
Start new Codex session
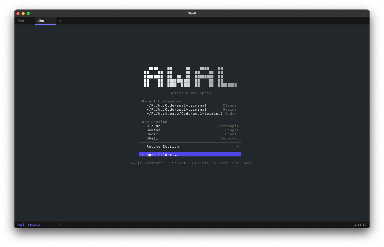pyautogui.click(x=190, y=134)
